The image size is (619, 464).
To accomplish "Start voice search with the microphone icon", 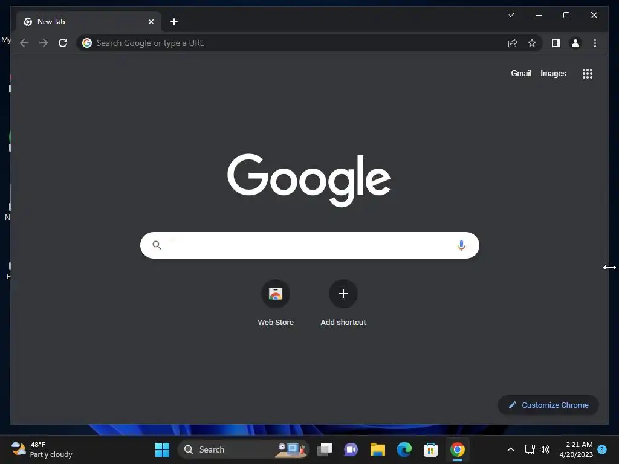I will coord(461,245).
